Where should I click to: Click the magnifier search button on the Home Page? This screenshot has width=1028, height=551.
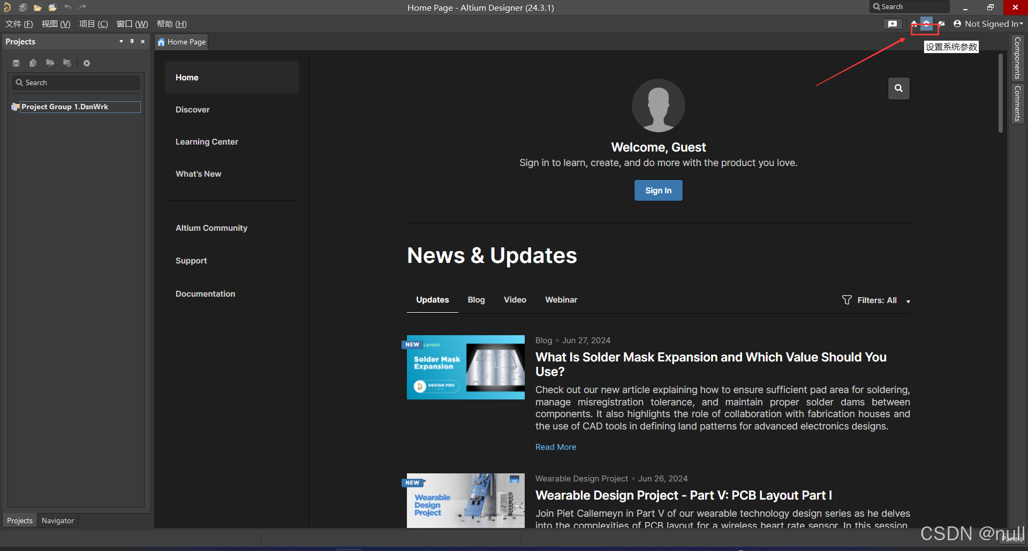click(898, 88)
